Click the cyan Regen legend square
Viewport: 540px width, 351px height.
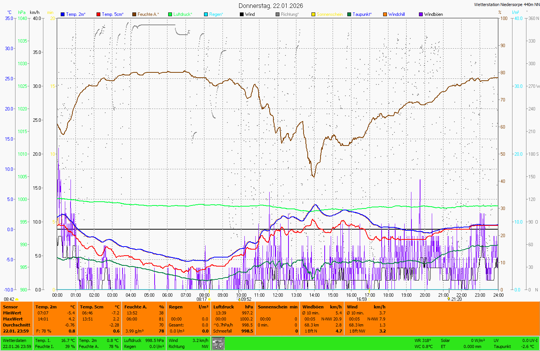click(x=206, y=14)
